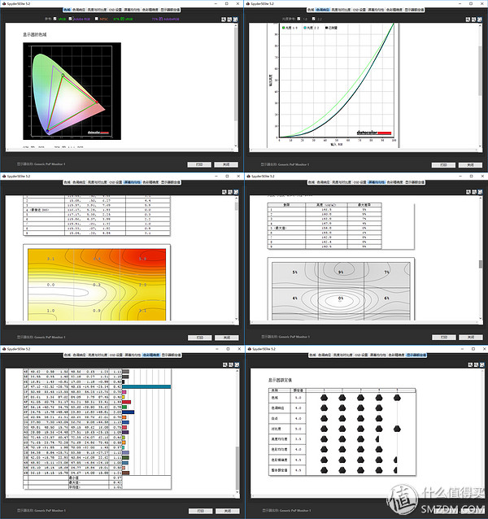Screen dimensions: 488x519
Task: Click the middle view icon in gamut window
Action: tap(229, 20)
